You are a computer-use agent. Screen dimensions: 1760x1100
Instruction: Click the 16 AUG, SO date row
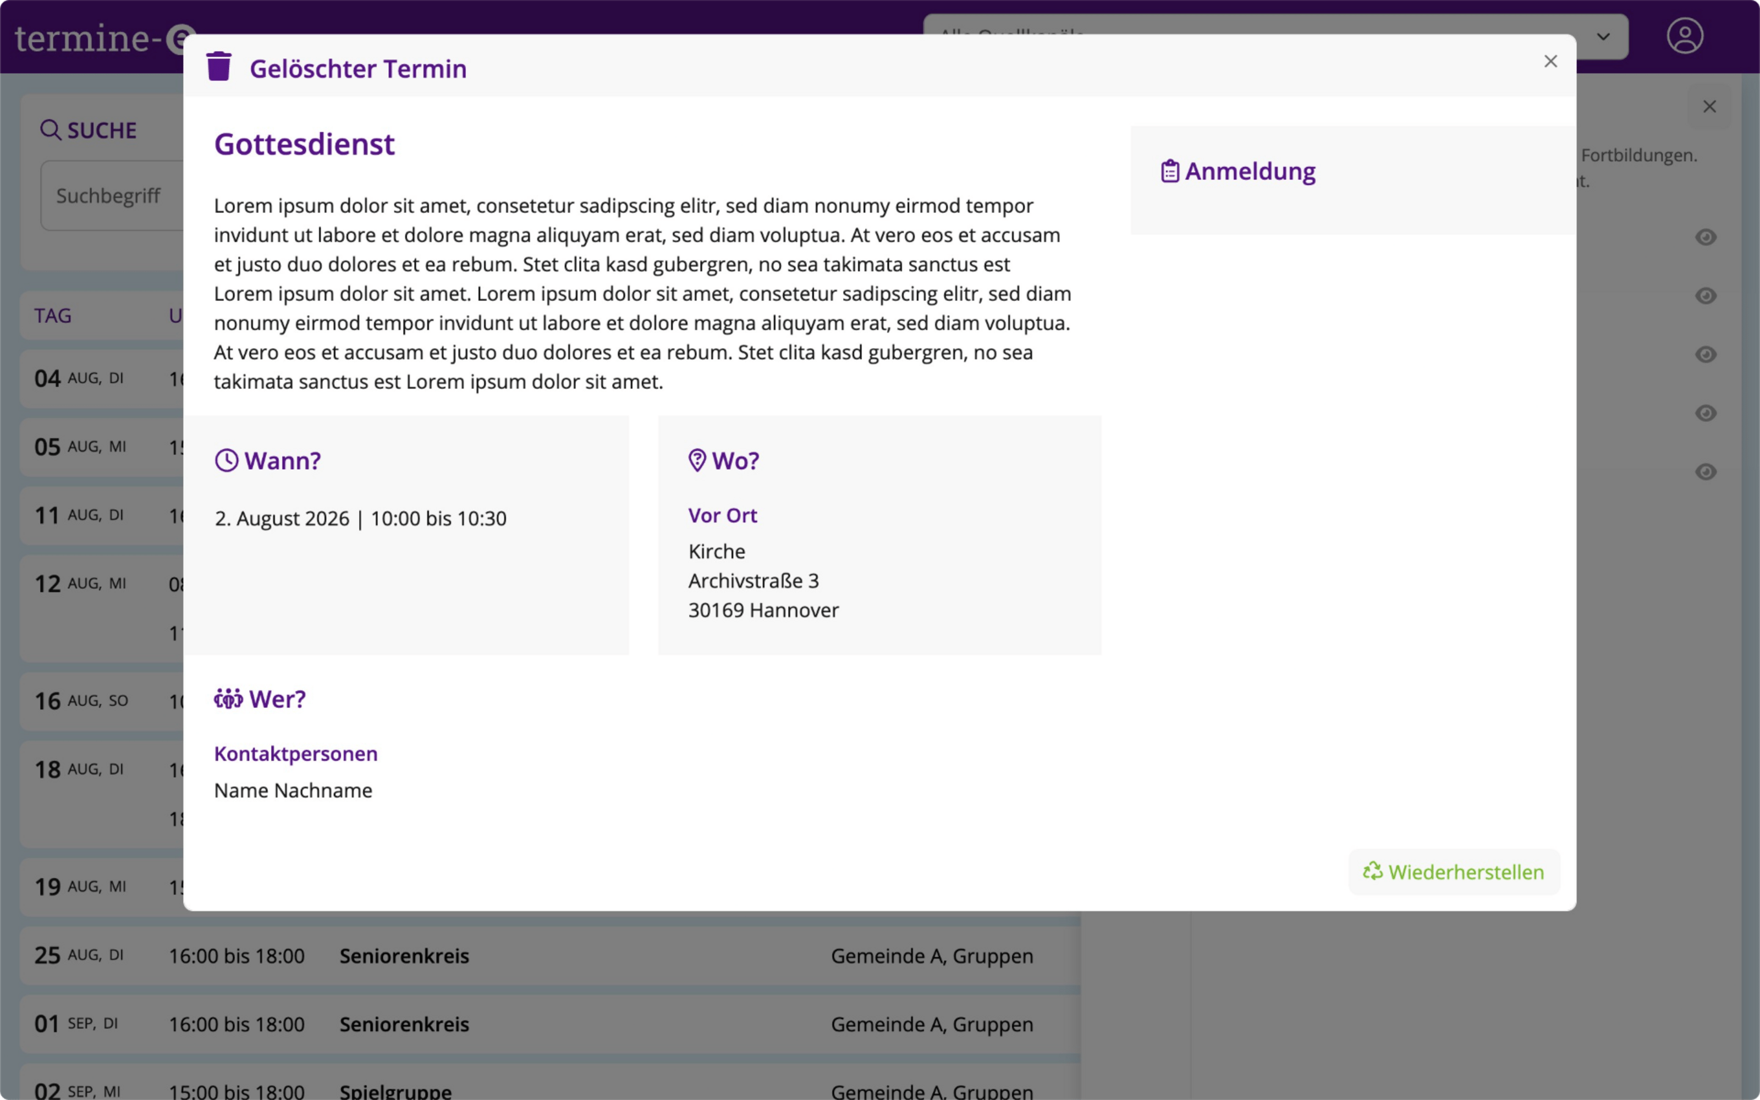click(102, 701)
